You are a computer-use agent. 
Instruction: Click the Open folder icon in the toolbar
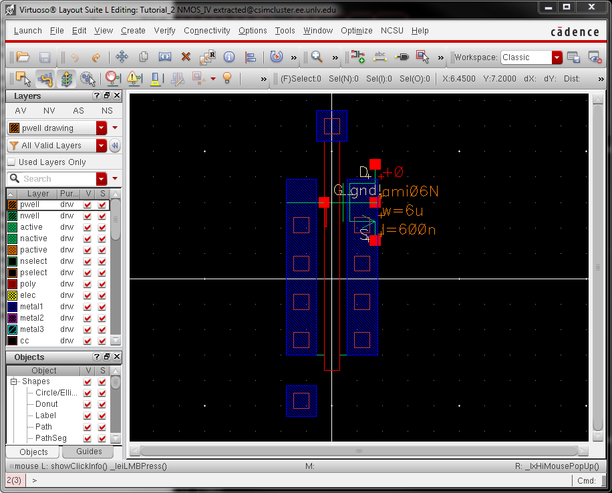23,57
